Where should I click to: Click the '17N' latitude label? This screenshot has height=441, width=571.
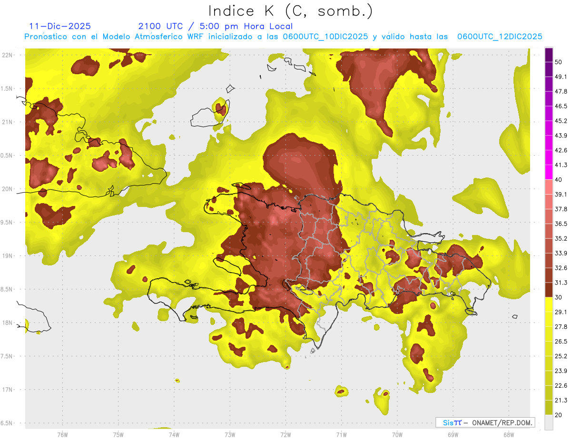point(8,390)
